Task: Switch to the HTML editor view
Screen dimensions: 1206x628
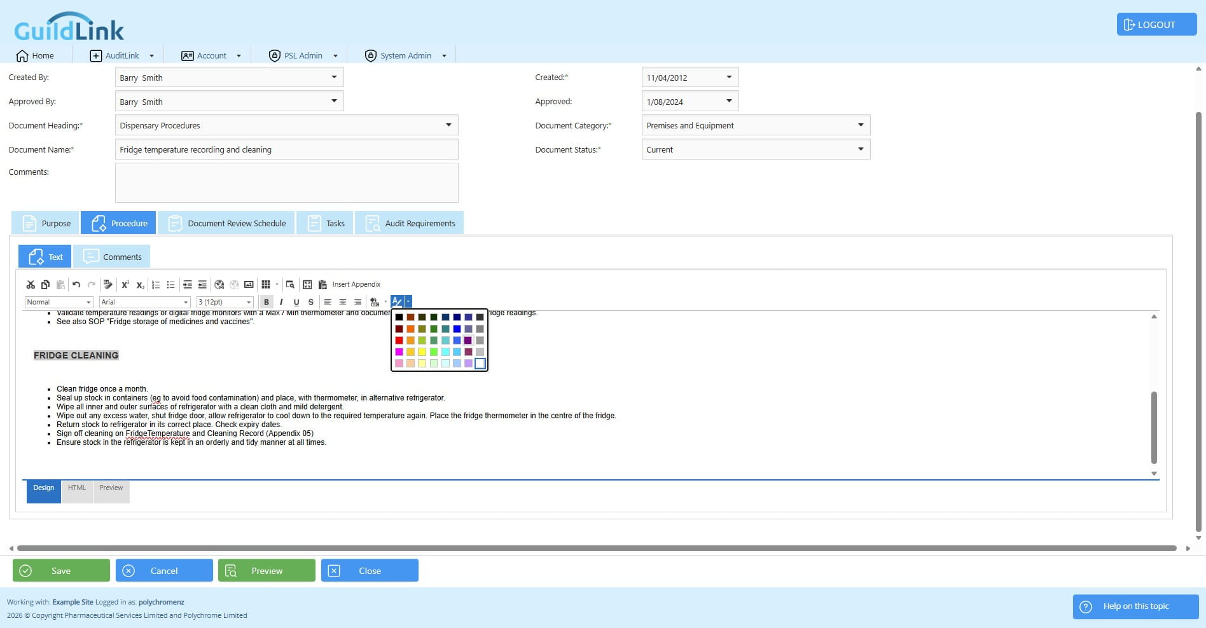Action: click(x=77, y=491)
